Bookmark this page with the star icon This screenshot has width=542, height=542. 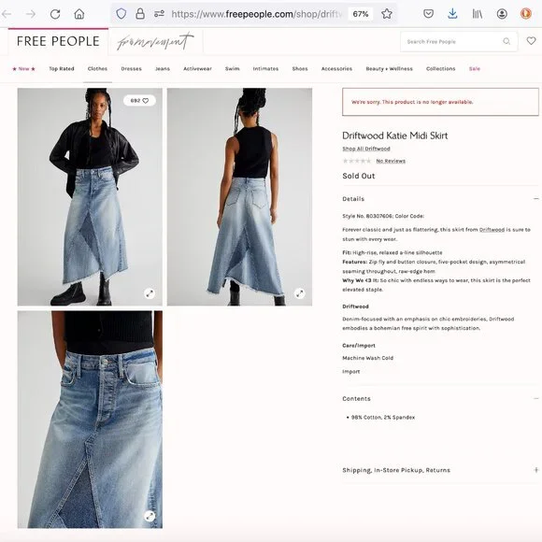pos(387,14)
